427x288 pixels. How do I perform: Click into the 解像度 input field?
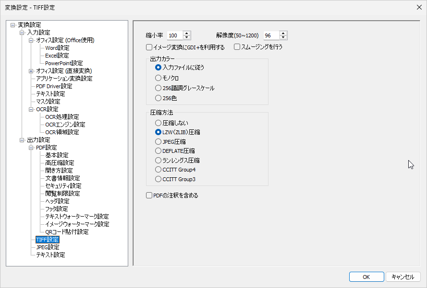(270, 35)
